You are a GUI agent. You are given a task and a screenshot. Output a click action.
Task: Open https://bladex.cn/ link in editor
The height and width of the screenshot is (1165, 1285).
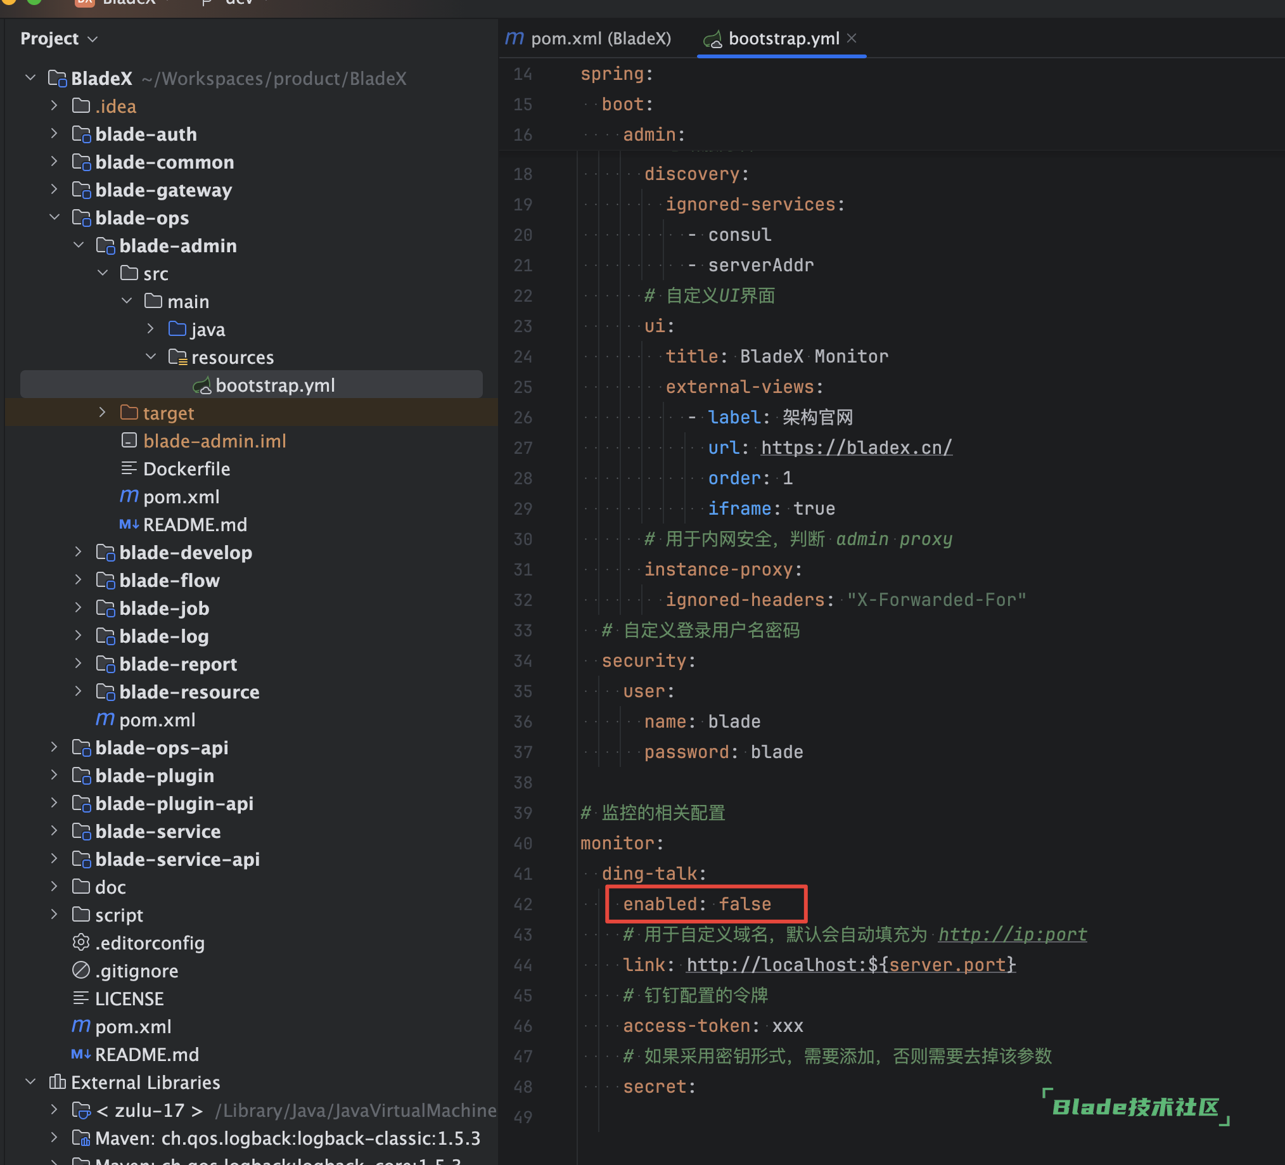pos(857,447)
